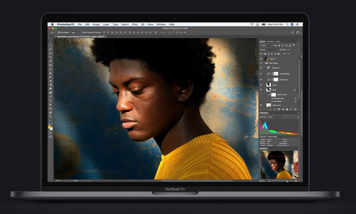Toggle visibility of the Exposure 1 layer
Viewport: 356px width, 214px height.
tap(261, 68)
